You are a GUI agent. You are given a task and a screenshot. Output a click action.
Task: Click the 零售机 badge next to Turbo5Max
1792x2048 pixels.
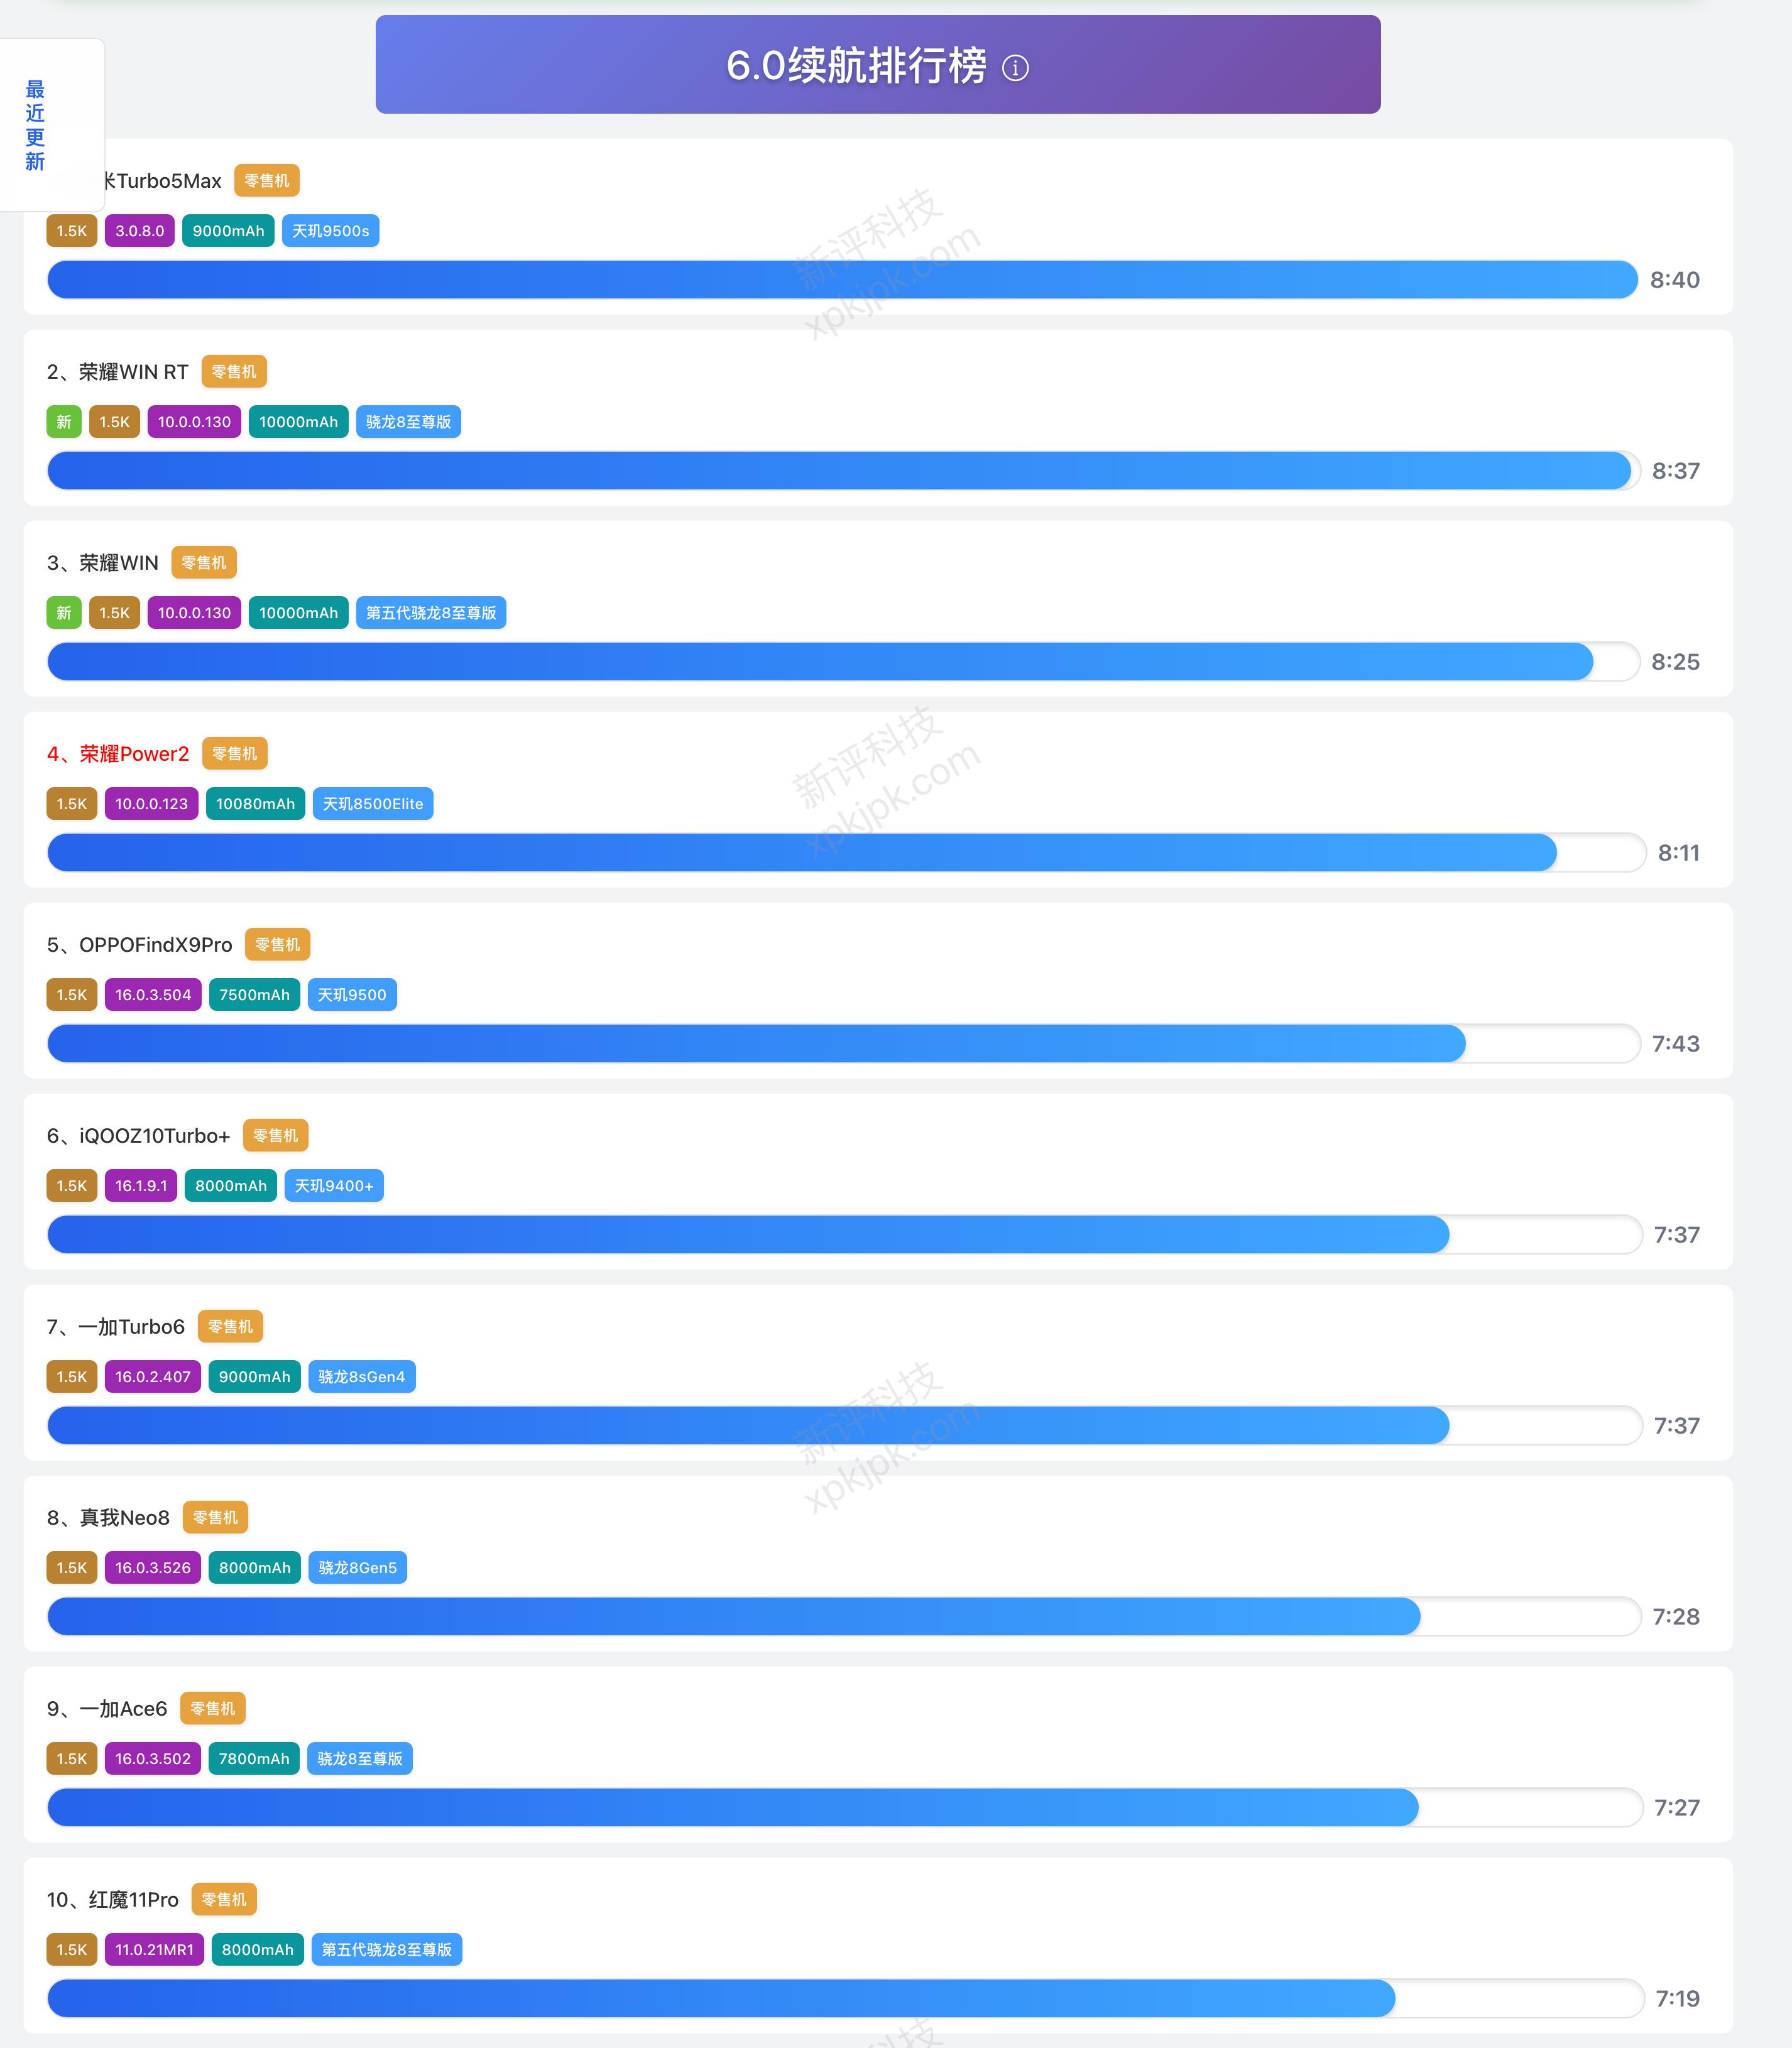pos(267,181)
